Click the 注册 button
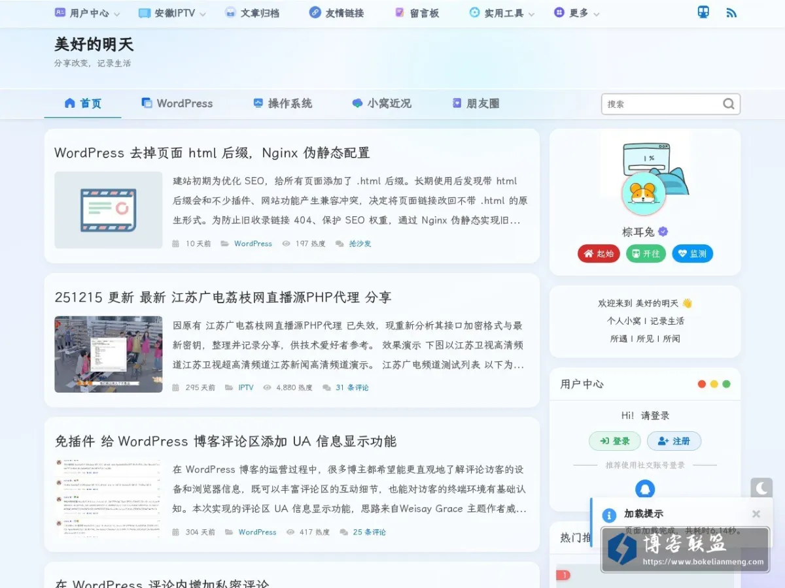785x588 pixels. coord(674,441)
